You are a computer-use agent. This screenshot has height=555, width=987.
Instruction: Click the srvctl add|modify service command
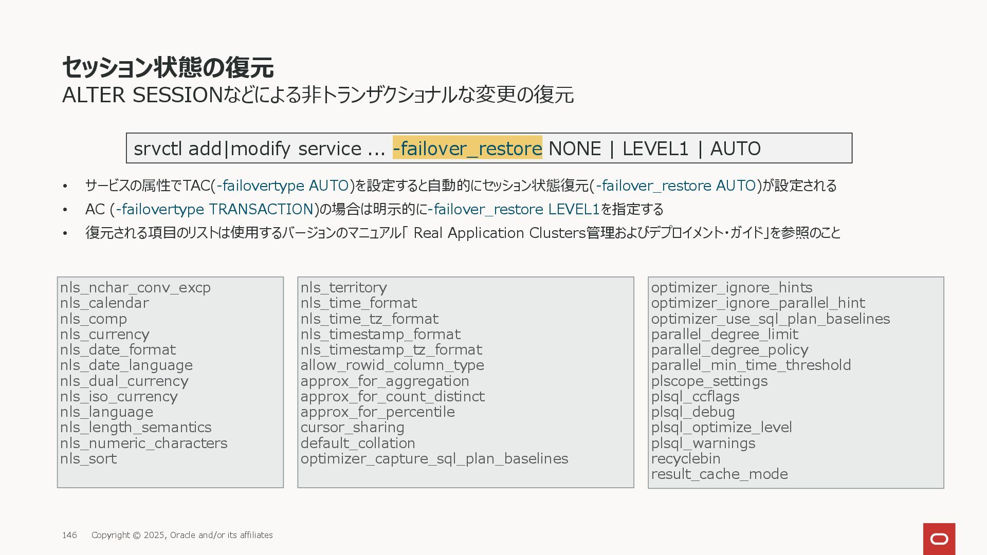(489, 148)
